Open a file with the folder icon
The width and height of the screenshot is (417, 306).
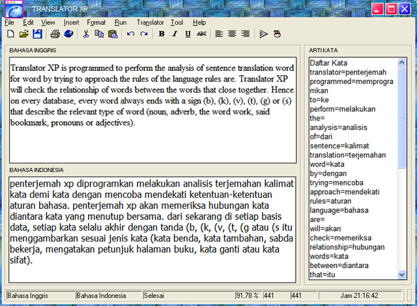[24, 34]
